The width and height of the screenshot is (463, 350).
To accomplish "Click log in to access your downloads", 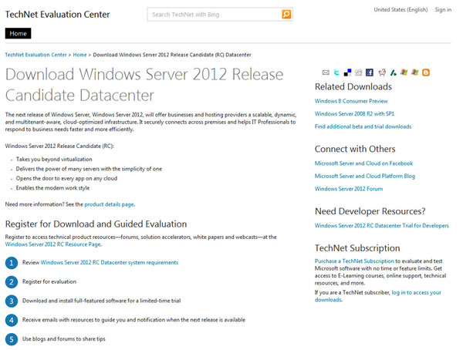I will pyautogui.click(x=416, y=292).
